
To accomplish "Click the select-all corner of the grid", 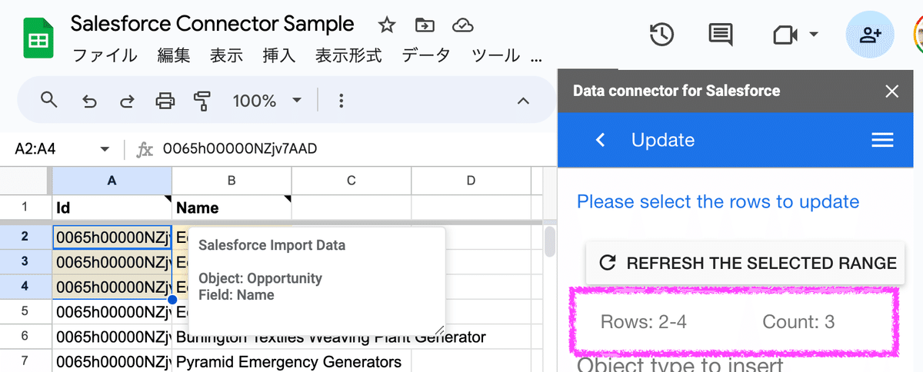I will 25,181.
